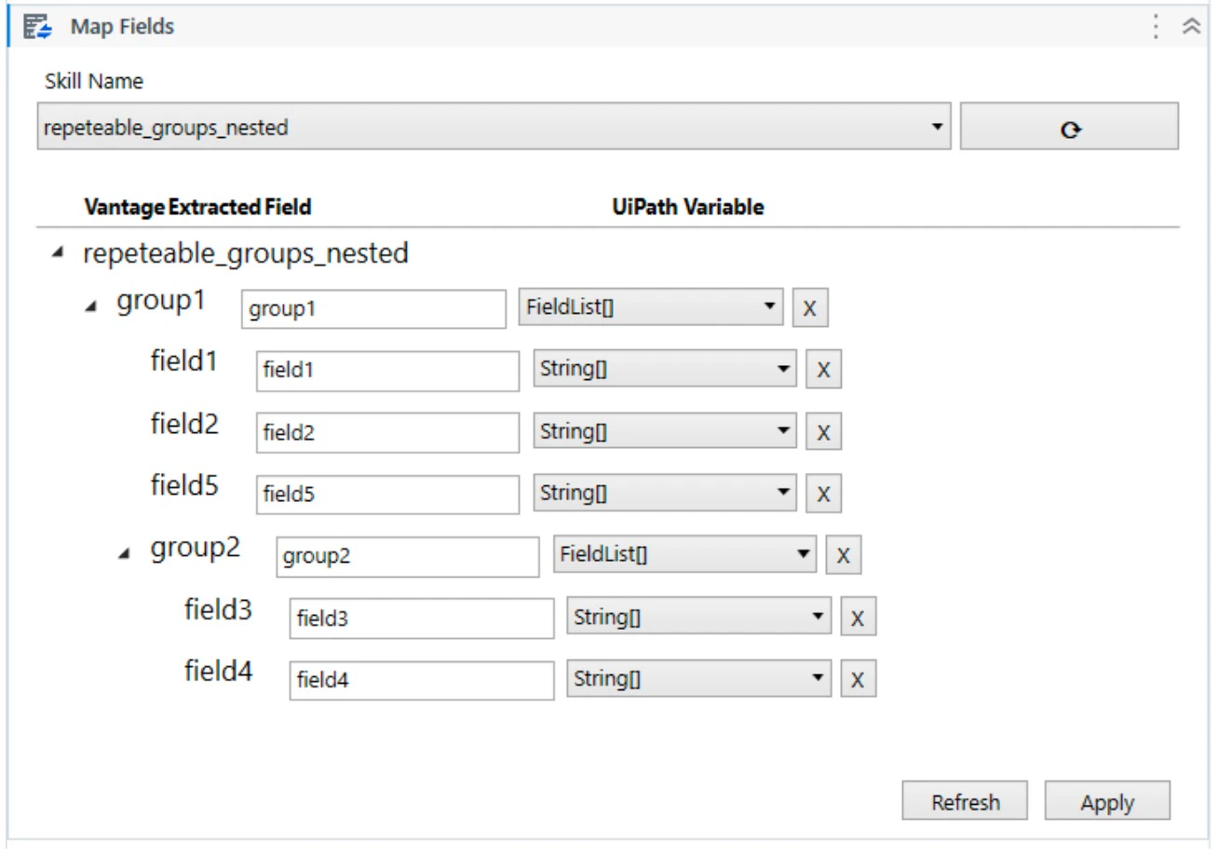Open the Skill Name dropdown

point(937,126)
